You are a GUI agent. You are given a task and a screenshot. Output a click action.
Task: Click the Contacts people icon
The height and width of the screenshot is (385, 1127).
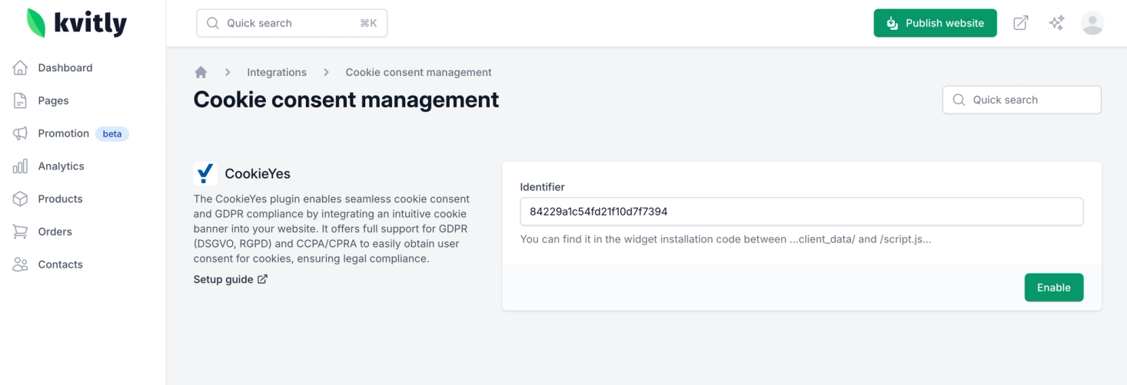(x=21, y=265)
